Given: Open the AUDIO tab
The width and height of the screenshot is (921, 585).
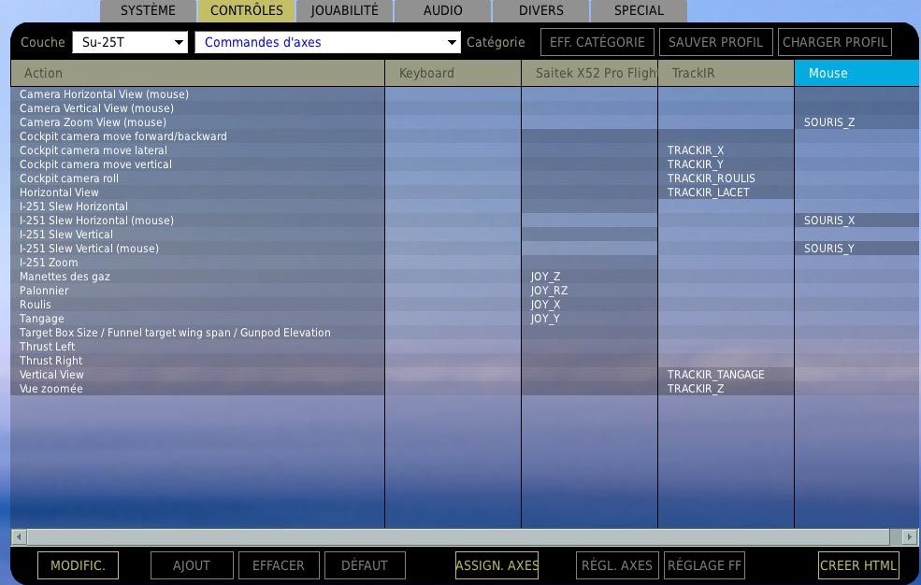Looking at the screenshot, I should (x=443, y=10).
